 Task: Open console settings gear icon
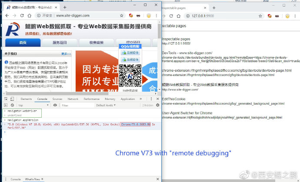(x=158, y=105)
